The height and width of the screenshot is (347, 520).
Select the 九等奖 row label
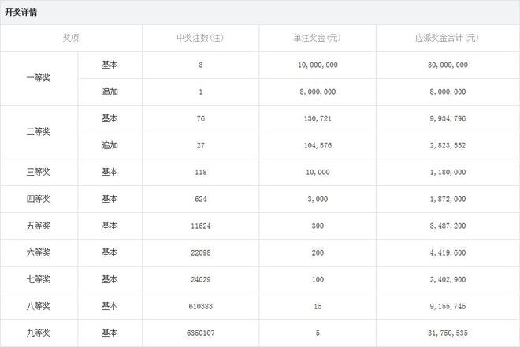click(x=39, y=333)
